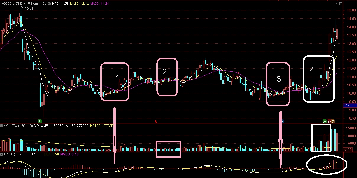Open the indicator dropdown next to the stock title
This screenshot has width=357, height=178.
(x=49, y=4)
